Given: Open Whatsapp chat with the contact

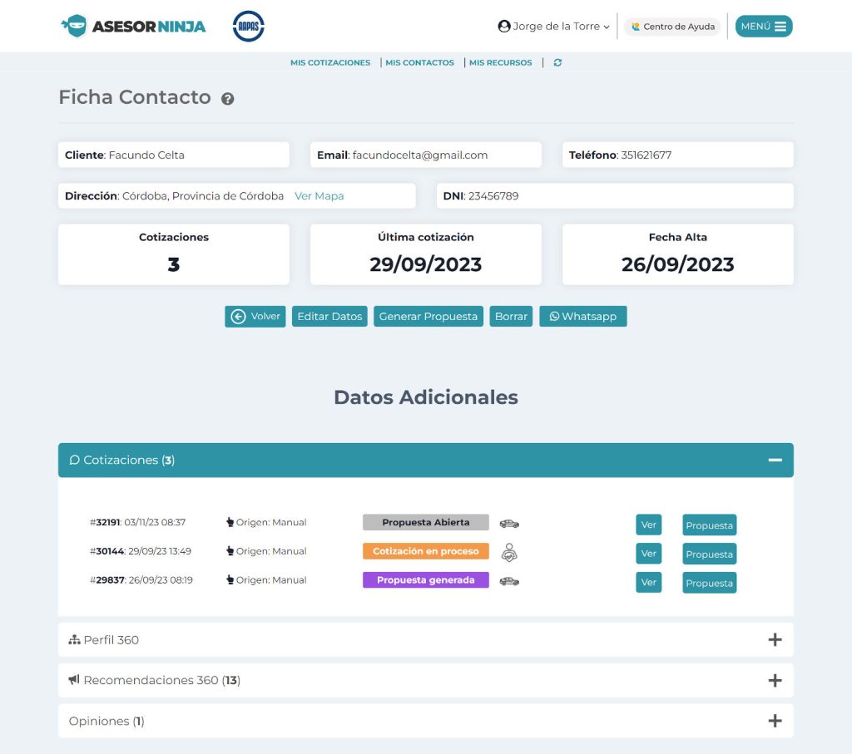Looking at the screenshot, I should (x=582, y=317).
